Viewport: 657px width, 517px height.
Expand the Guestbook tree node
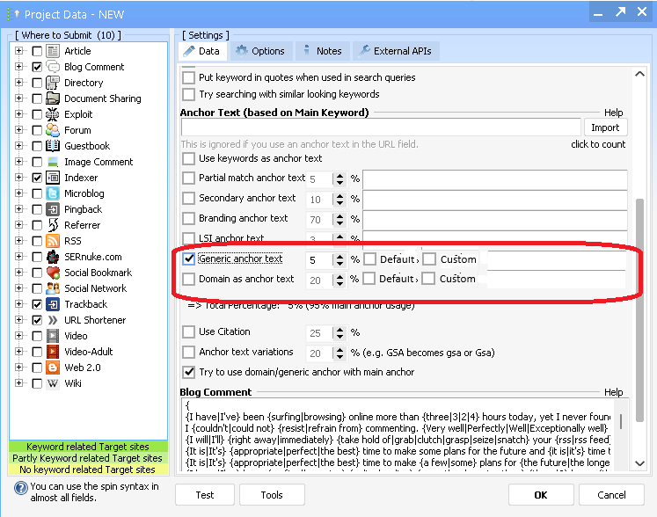(x=19, y=146)
